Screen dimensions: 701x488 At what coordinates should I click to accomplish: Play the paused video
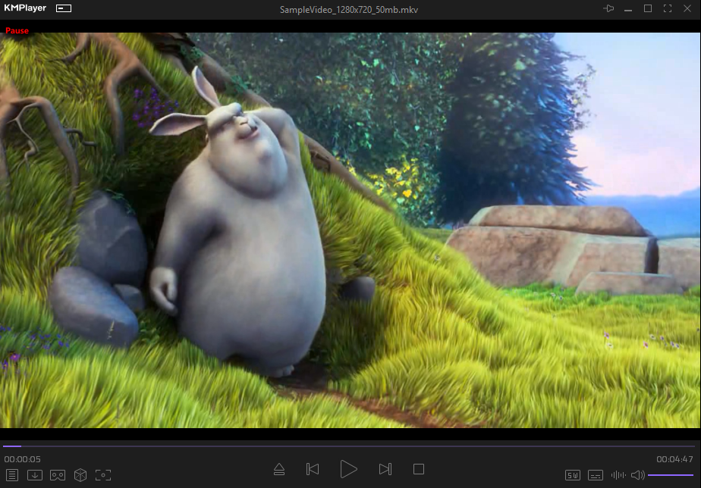point(348,469)
